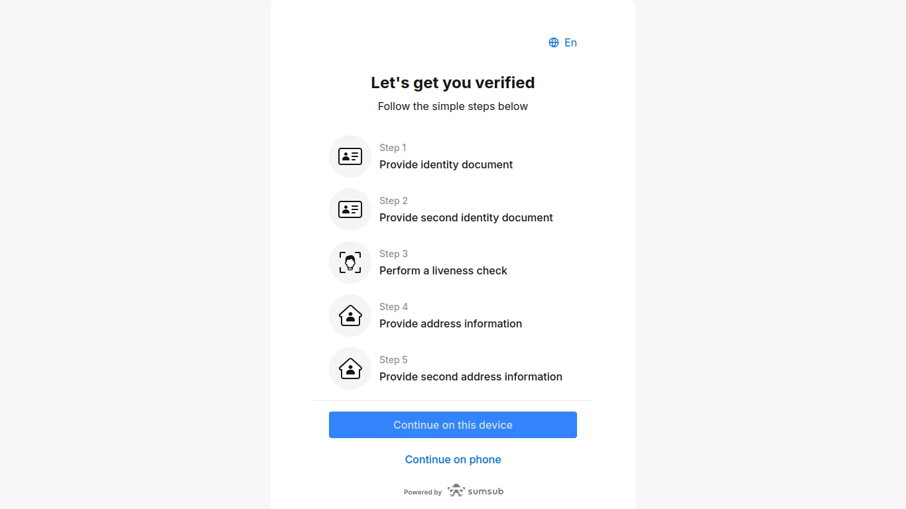Click the Sumsub logo icon
Viewport: 906px width, 509px height.
click(x=456, y=491)
